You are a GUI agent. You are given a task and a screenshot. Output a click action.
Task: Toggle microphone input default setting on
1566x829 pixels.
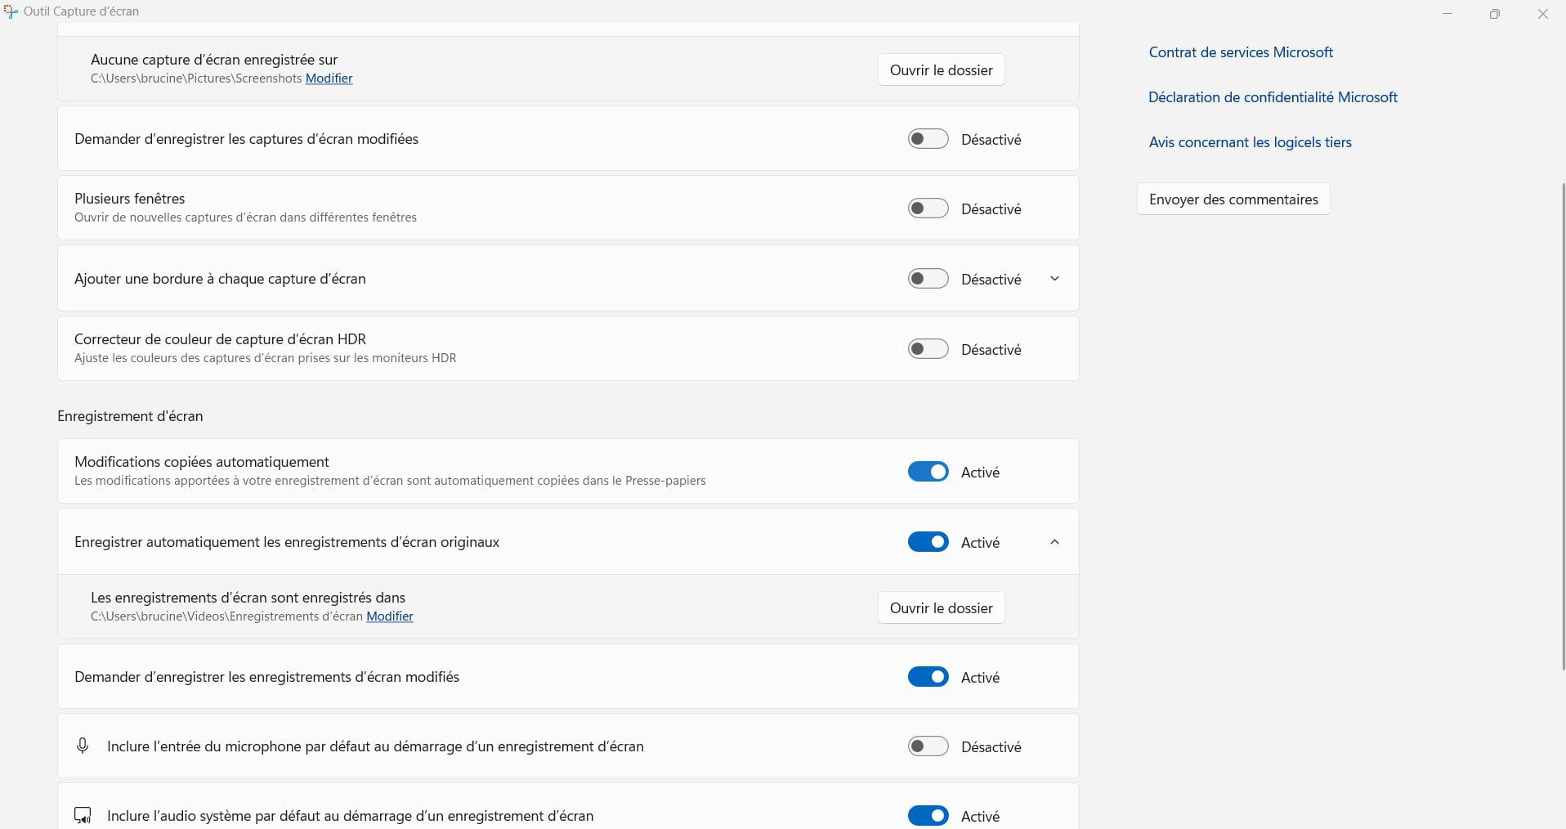(x=928, y=746)
